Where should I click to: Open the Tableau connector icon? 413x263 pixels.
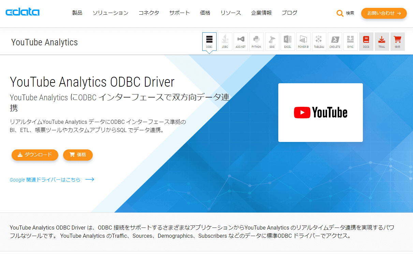pos(319,41)
